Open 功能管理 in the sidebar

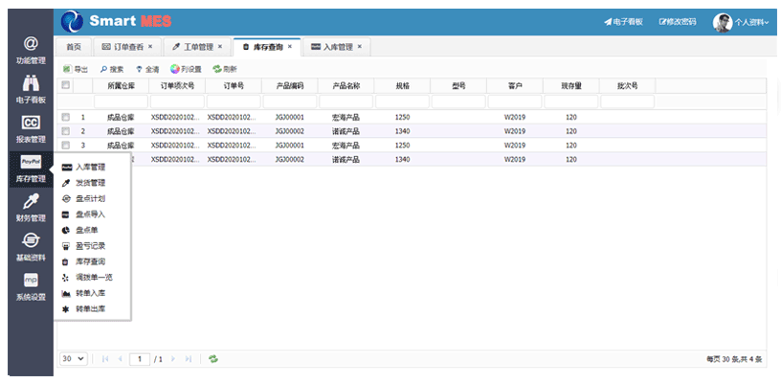(x=31, y=50)
